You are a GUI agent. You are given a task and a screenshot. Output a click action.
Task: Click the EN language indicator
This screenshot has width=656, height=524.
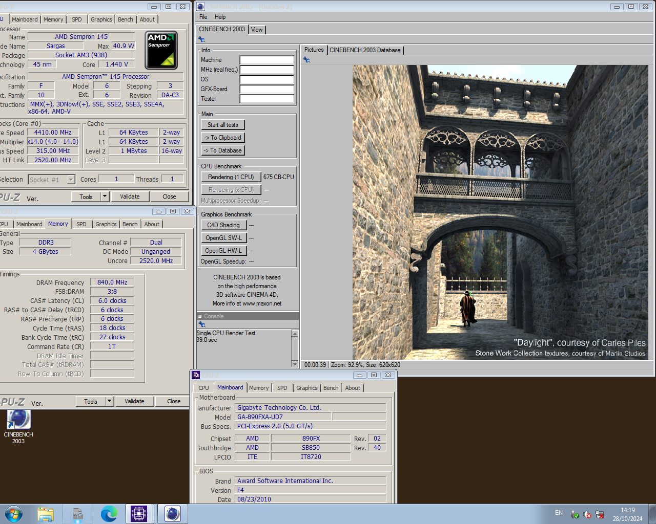559,513
